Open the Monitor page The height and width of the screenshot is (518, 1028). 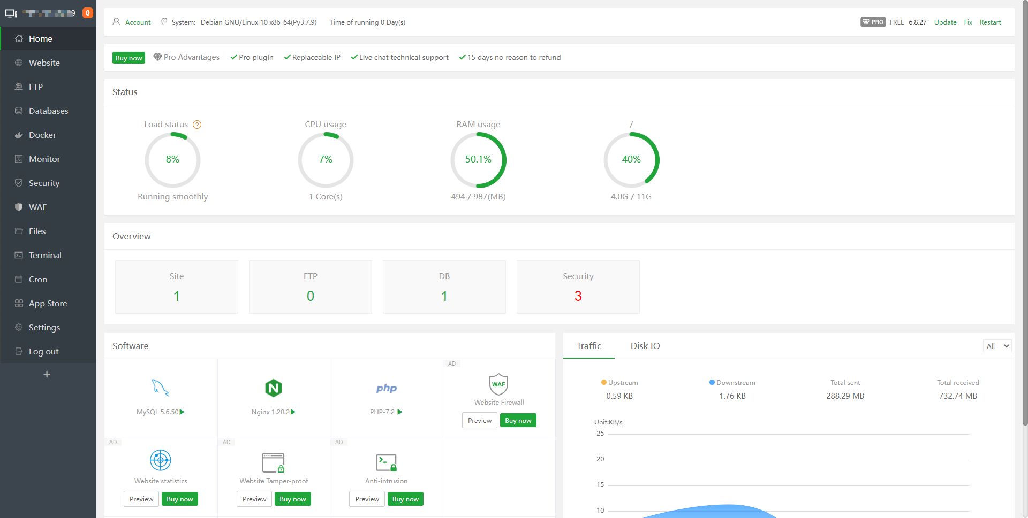pos(48,159)
